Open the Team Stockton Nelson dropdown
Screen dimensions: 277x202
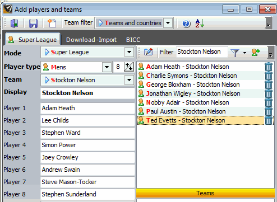point(129,80)
